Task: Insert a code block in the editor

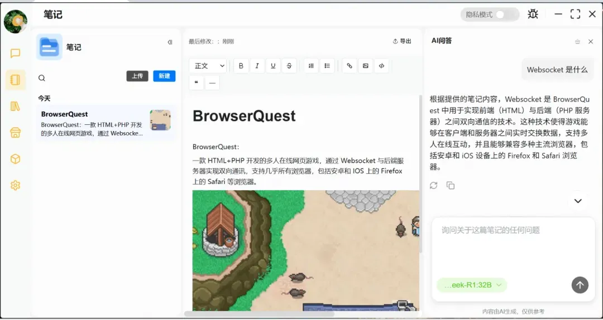Action: (381, 66)
